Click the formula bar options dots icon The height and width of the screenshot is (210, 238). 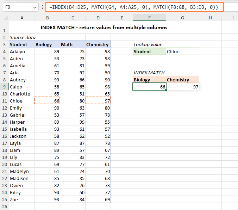pyautogui.click(x=42, y=7)
